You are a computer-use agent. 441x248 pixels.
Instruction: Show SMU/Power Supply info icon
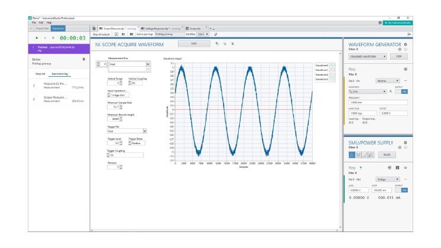coord(400,148)
